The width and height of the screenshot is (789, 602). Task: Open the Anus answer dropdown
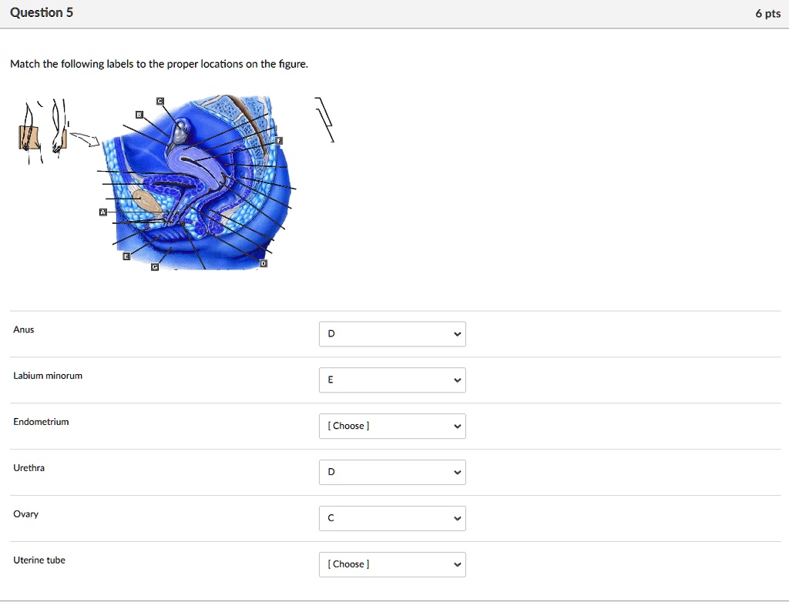(x=392, y=334)
